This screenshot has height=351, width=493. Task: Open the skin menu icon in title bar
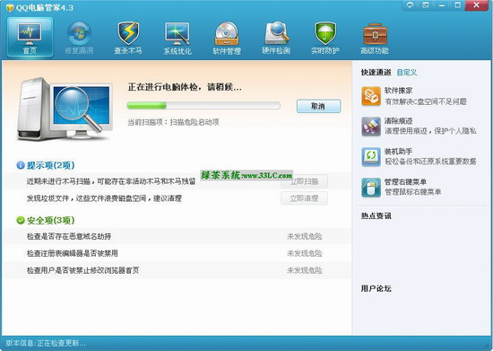426,5
